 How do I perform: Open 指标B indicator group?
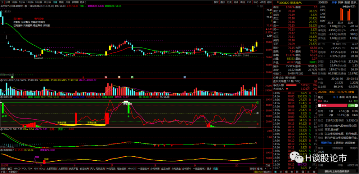[x=253, y=169]
